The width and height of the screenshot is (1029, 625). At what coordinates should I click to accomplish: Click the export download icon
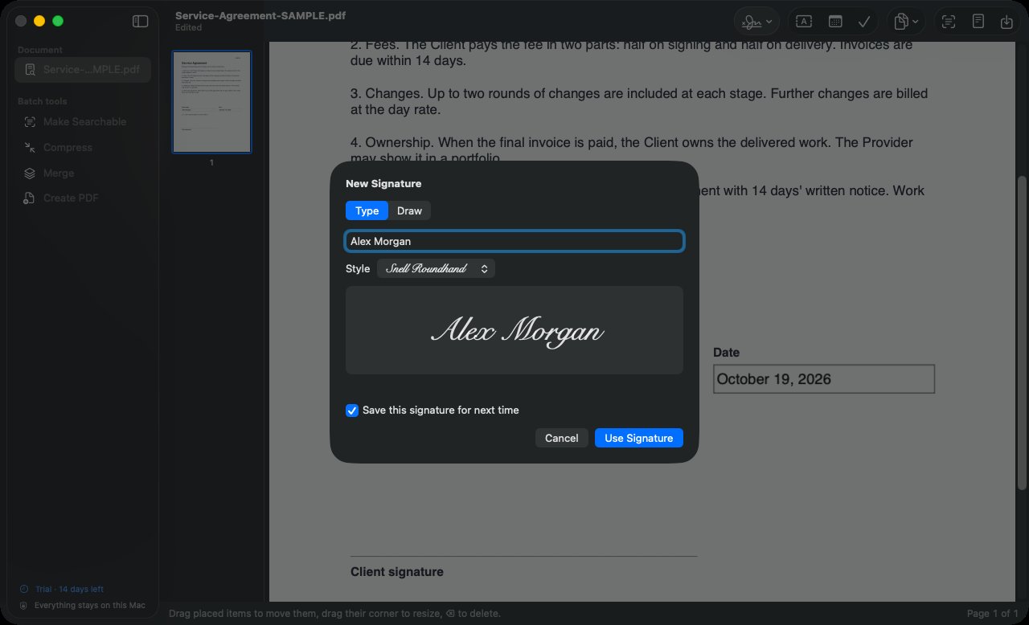1006,22
